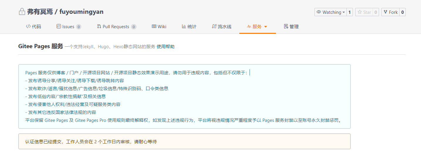Viewport: 421px width, 165px height.
Task: Click the watchers count 1
Action: click(350, 12)
